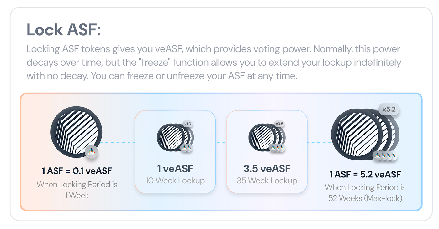Select the 3.5 veASF heading
The width and height of the screenshot is (439, 229).
(267, 169)
